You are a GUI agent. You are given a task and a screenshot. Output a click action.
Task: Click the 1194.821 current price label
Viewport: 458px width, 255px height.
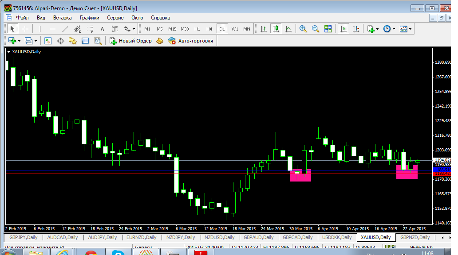tap(442, 160)
